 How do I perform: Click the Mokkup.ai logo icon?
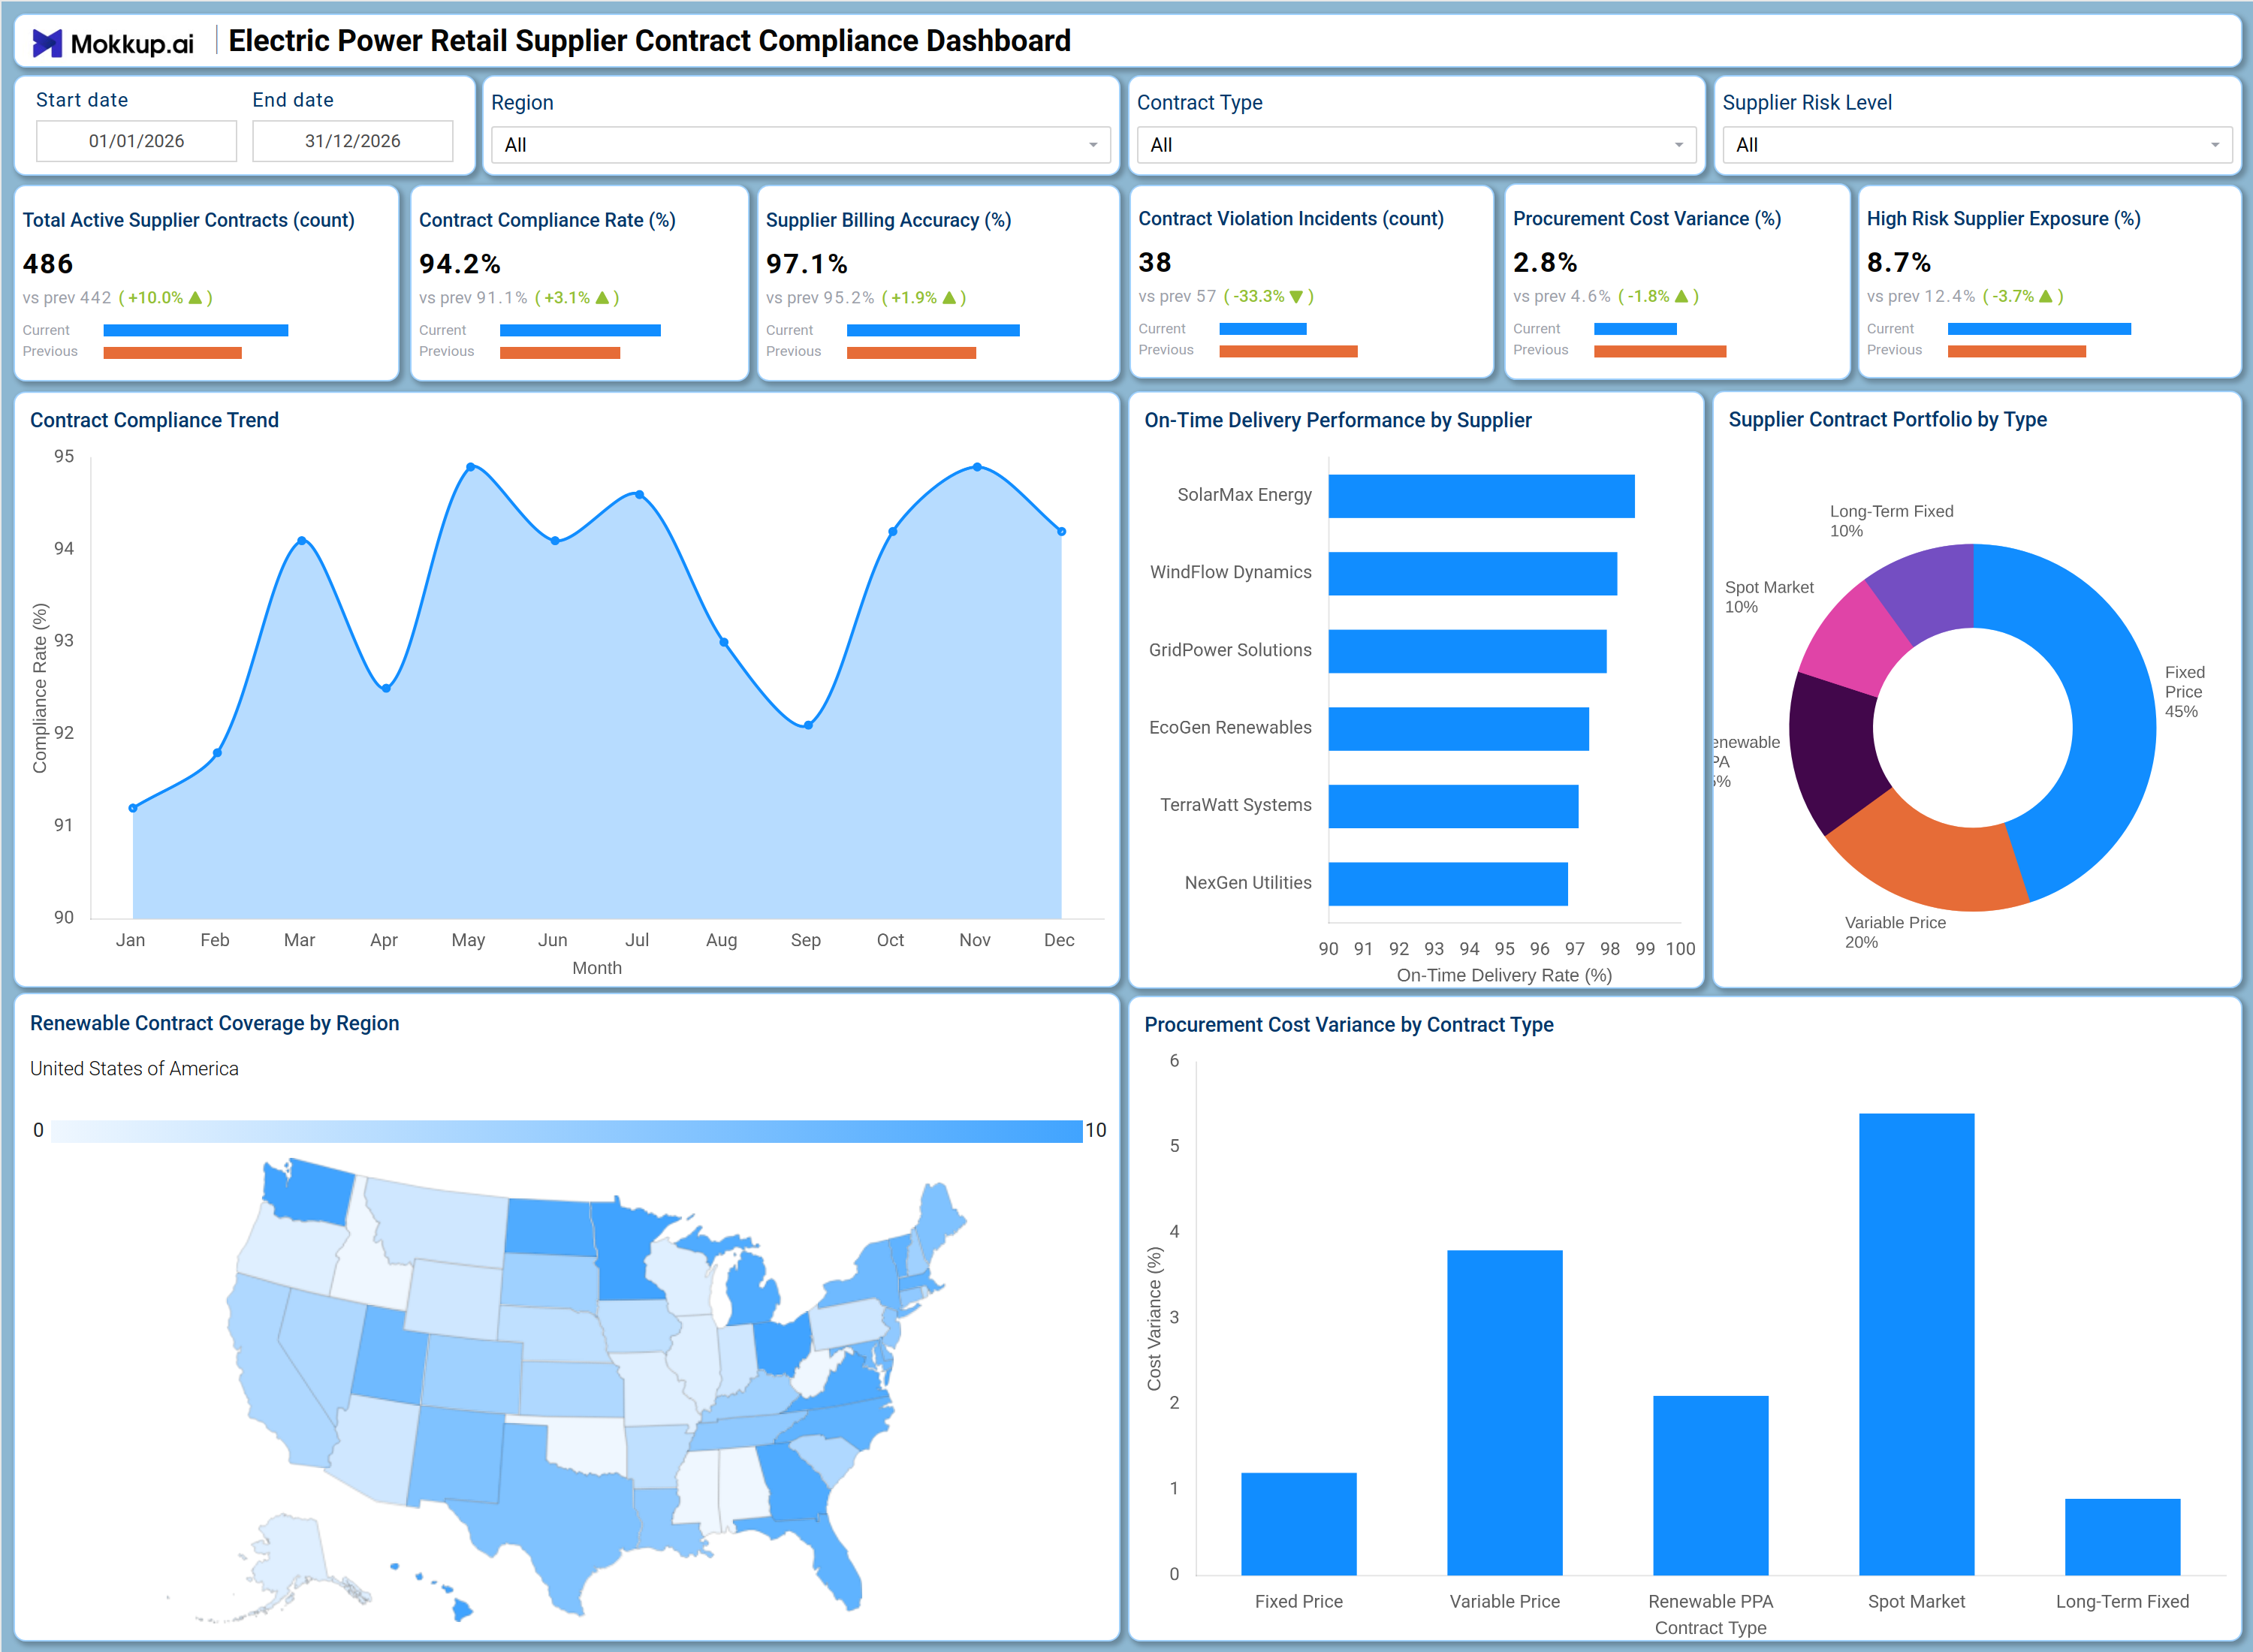(47, 43)
